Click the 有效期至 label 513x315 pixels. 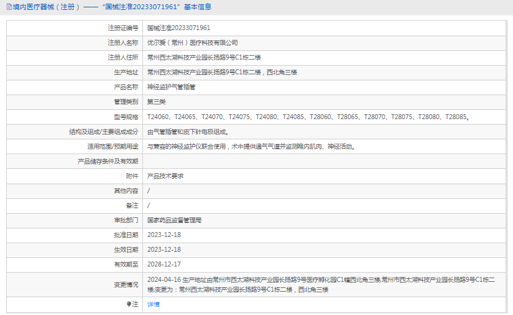(126, 264)
